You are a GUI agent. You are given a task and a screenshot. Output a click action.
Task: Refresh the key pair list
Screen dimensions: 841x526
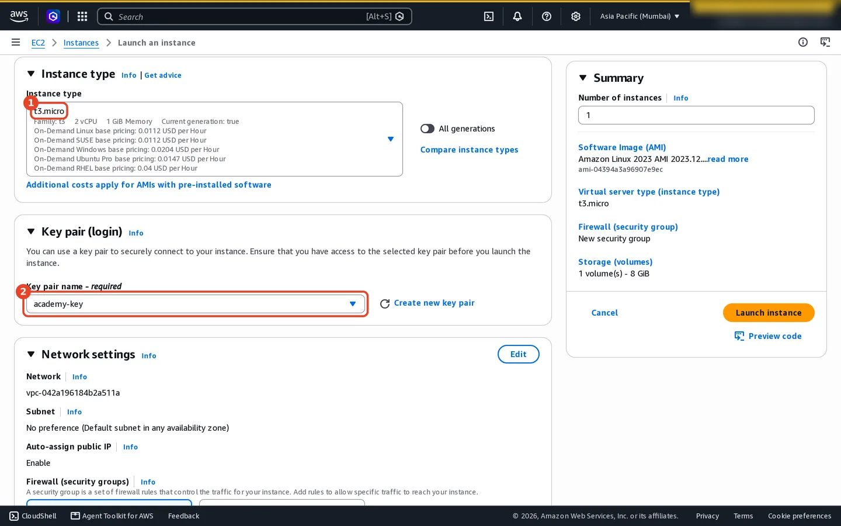pyautogui.click(x=385, y=303)
